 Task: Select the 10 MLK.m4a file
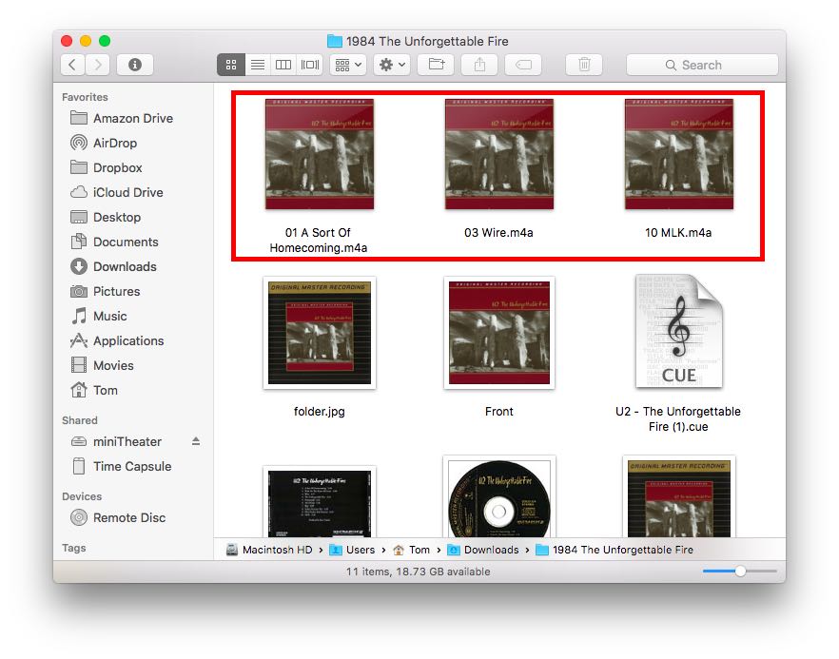[x=679, y=154]
